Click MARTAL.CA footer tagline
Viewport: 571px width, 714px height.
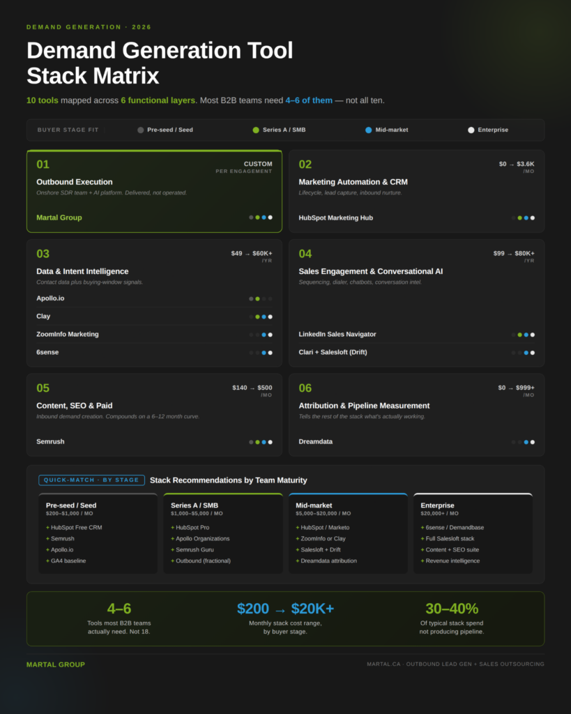click(x=455, y=664)
